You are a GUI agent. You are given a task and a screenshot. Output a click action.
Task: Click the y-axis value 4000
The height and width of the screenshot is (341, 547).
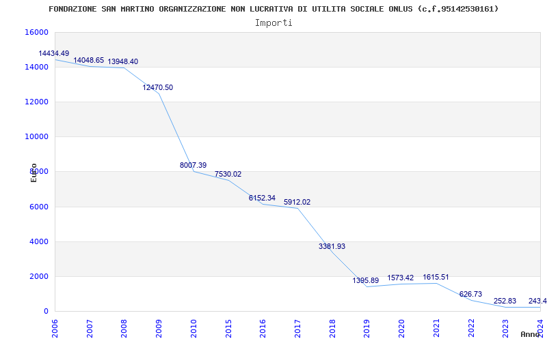38,242
